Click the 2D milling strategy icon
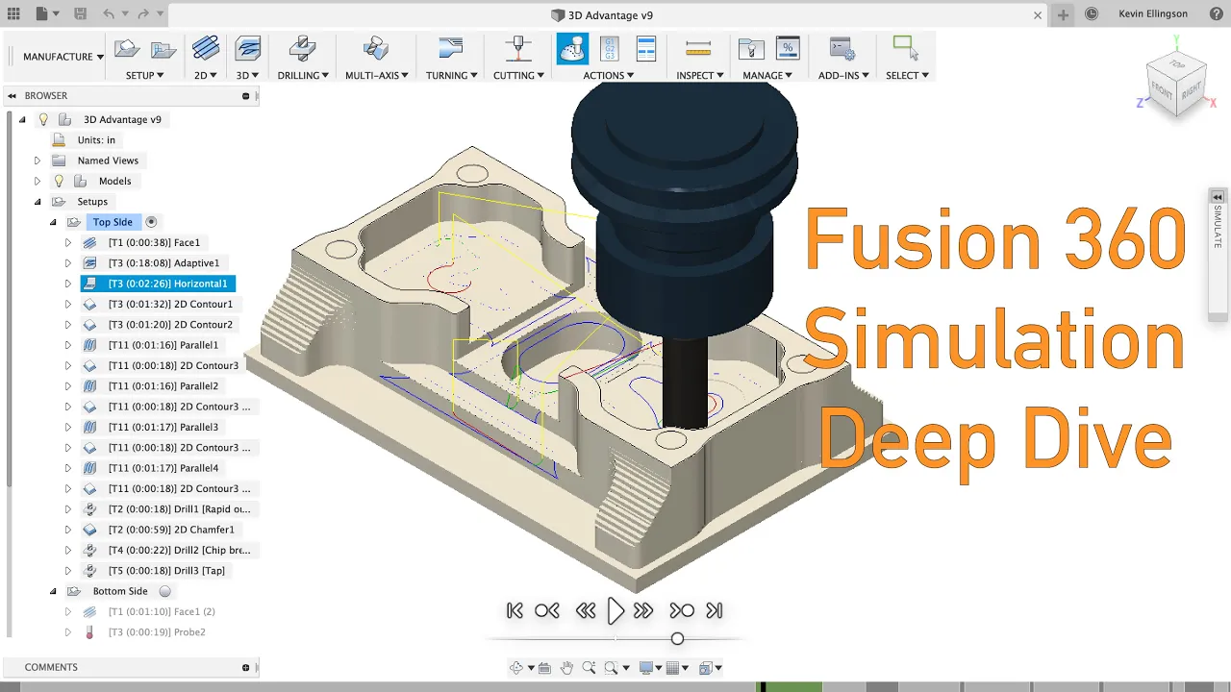Image resolution: width=1231 pixels, height=692 pixels. [205, 49]
